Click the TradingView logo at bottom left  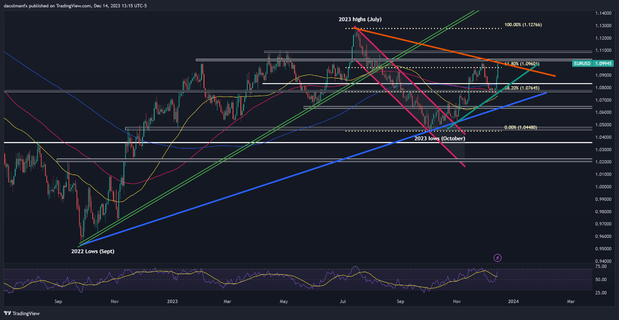coord(21,314)
